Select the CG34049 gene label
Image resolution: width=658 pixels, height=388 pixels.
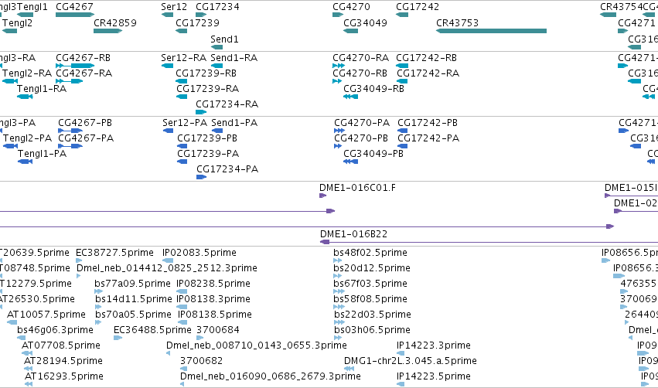click(x=365, y=22)
